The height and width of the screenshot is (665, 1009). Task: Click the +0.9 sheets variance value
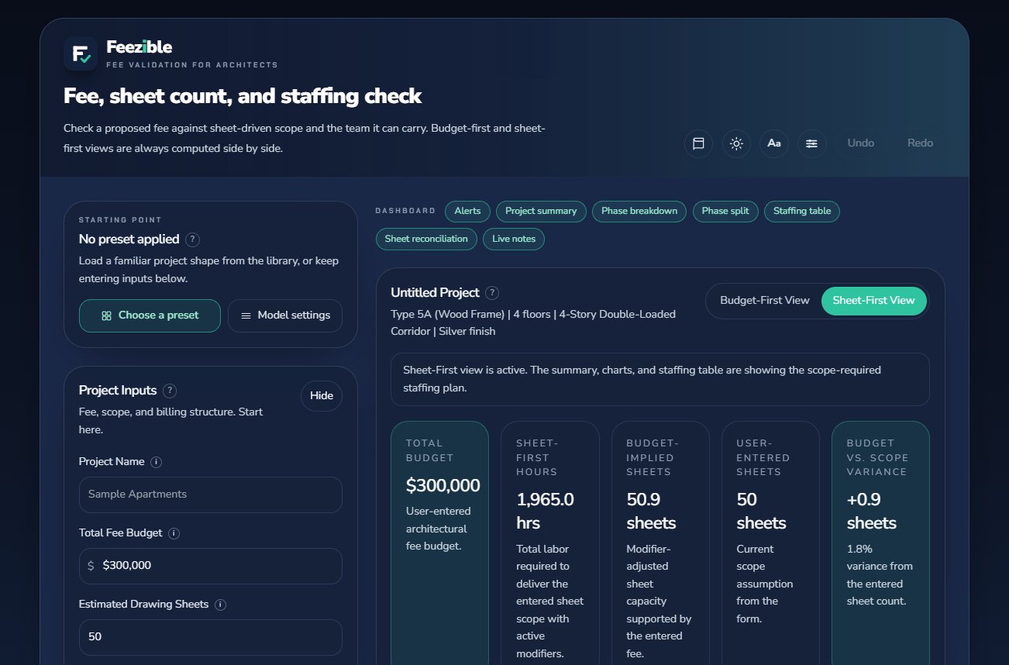click(872, 512)
